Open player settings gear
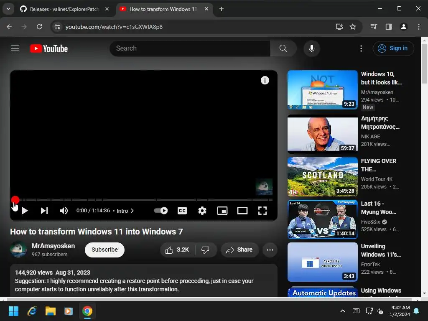Screen dimensions: 428x321 [202, 211]
